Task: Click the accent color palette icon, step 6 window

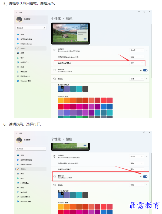Action: 54,185
